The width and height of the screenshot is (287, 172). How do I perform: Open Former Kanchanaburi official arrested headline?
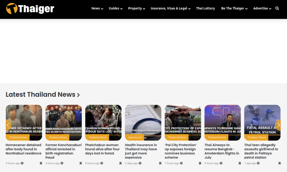click(64, 151)
